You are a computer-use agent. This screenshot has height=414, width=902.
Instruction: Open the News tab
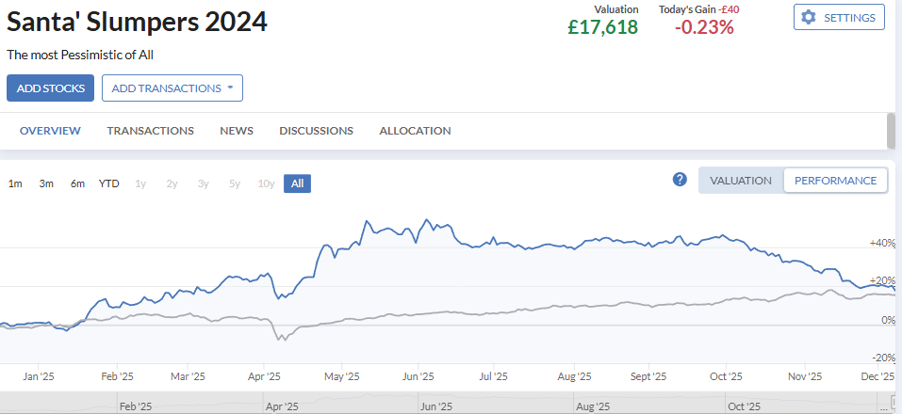[237, 131]
